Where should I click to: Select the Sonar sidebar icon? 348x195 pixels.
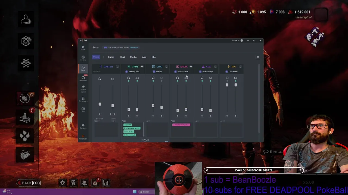[x=83, y=68]
